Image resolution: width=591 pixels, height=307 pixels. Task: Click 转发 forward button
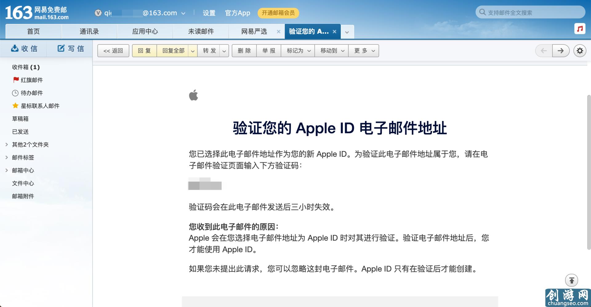[209, 51]
